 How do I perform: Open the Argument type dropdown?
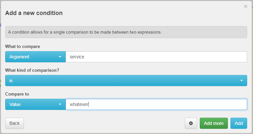(x=35, y=57)
